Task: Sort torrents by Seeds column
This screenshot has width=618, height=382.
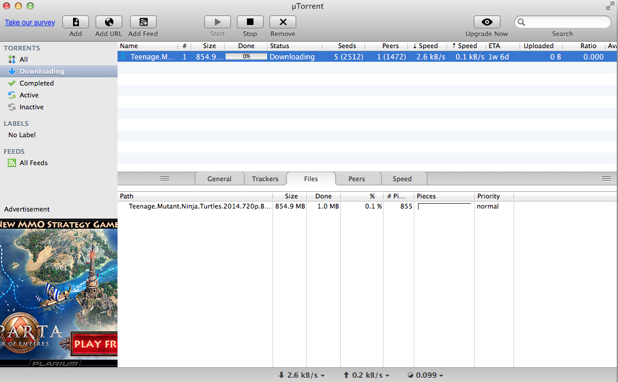Action: 343,46
